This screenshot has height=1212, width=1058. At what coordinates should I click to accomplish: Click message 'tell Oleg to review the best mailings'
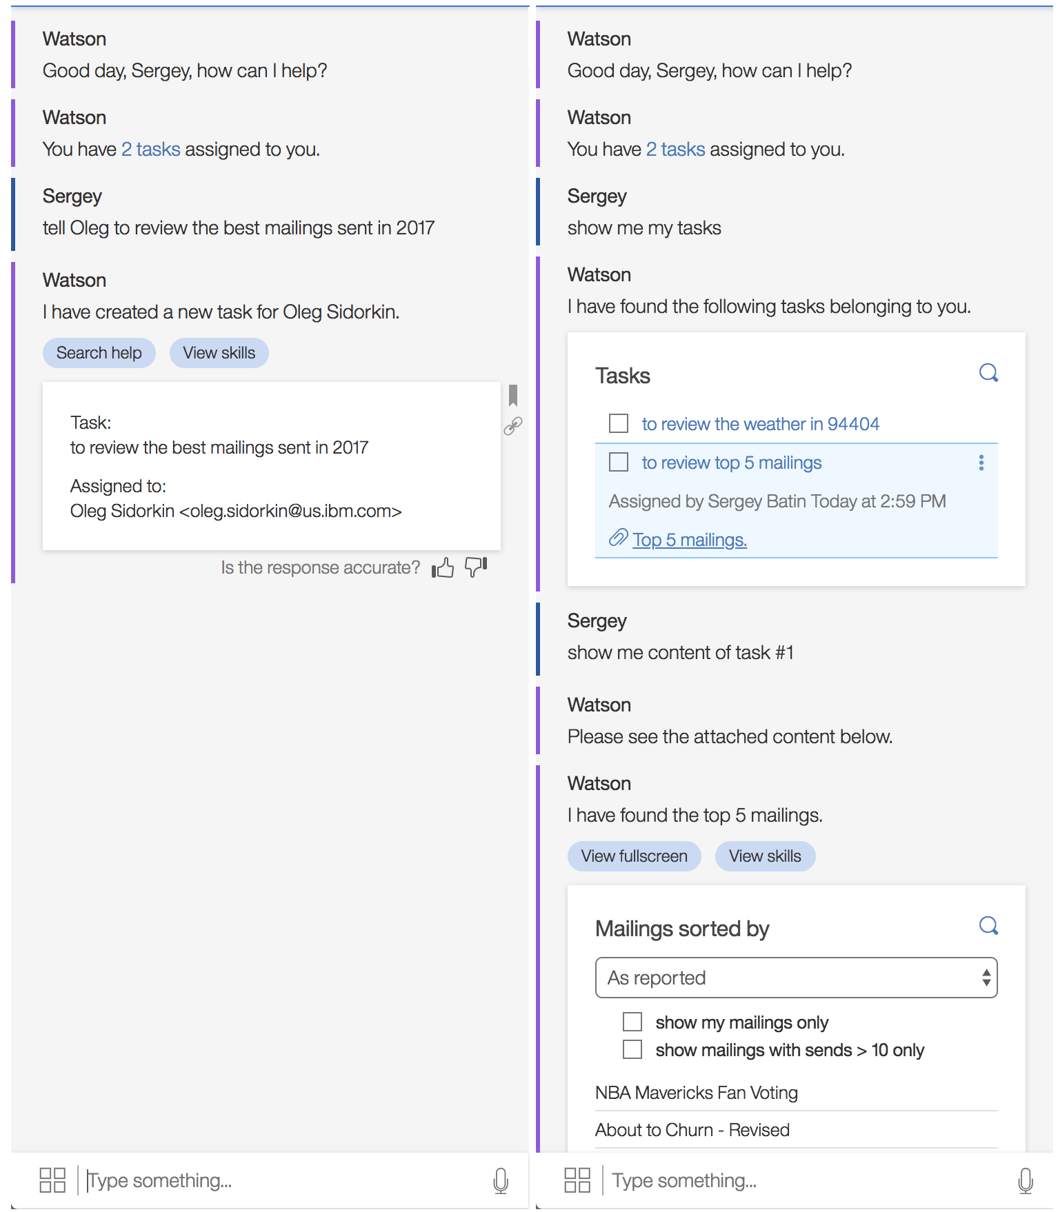(x=239, y=228)
